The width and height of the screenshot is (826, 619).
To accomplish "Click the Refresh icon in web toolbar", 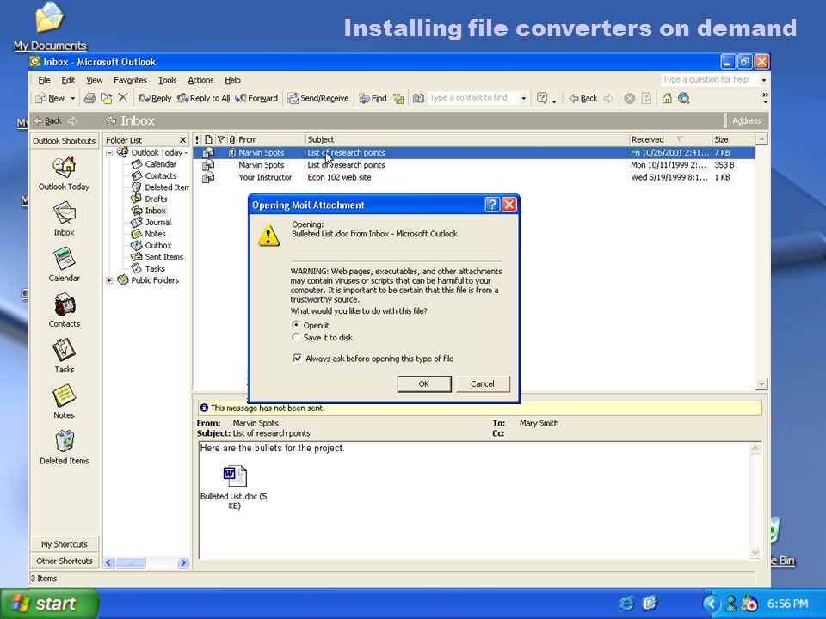I will [x=646, y=98].
